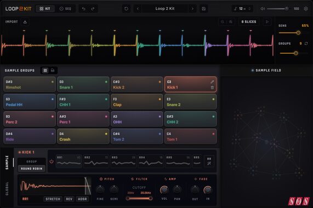
Task: Switch sample groups to grid view
Action: [x=45, y=70]
